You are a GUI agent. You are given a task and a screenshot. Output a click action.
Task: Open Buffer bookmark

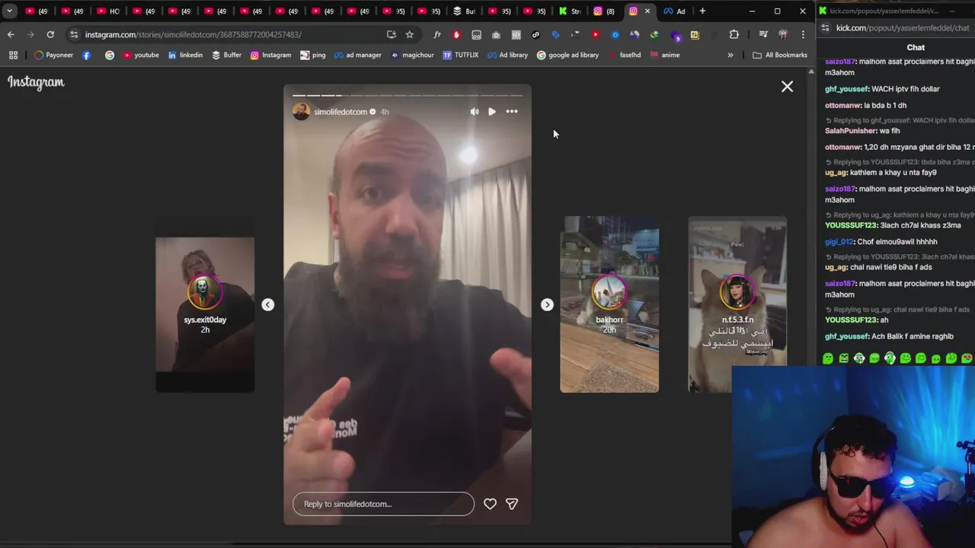[x=226, y=55]
